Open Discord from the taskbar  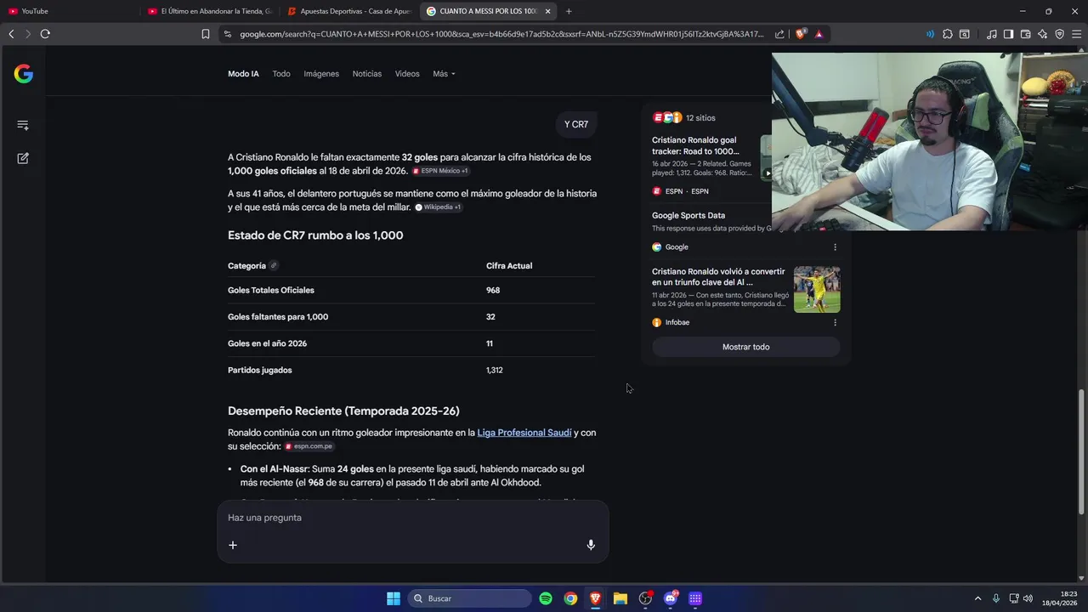pyautogui.click(x=670, y=598)
